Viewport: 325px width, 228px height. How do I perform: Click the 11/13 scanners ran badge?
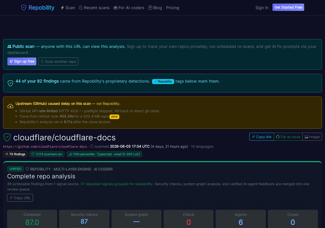tap(47, 154)
